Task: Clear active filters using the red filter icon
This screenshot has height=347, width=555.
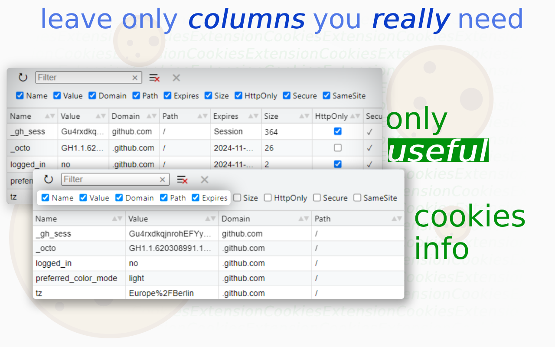Action: 154,77
